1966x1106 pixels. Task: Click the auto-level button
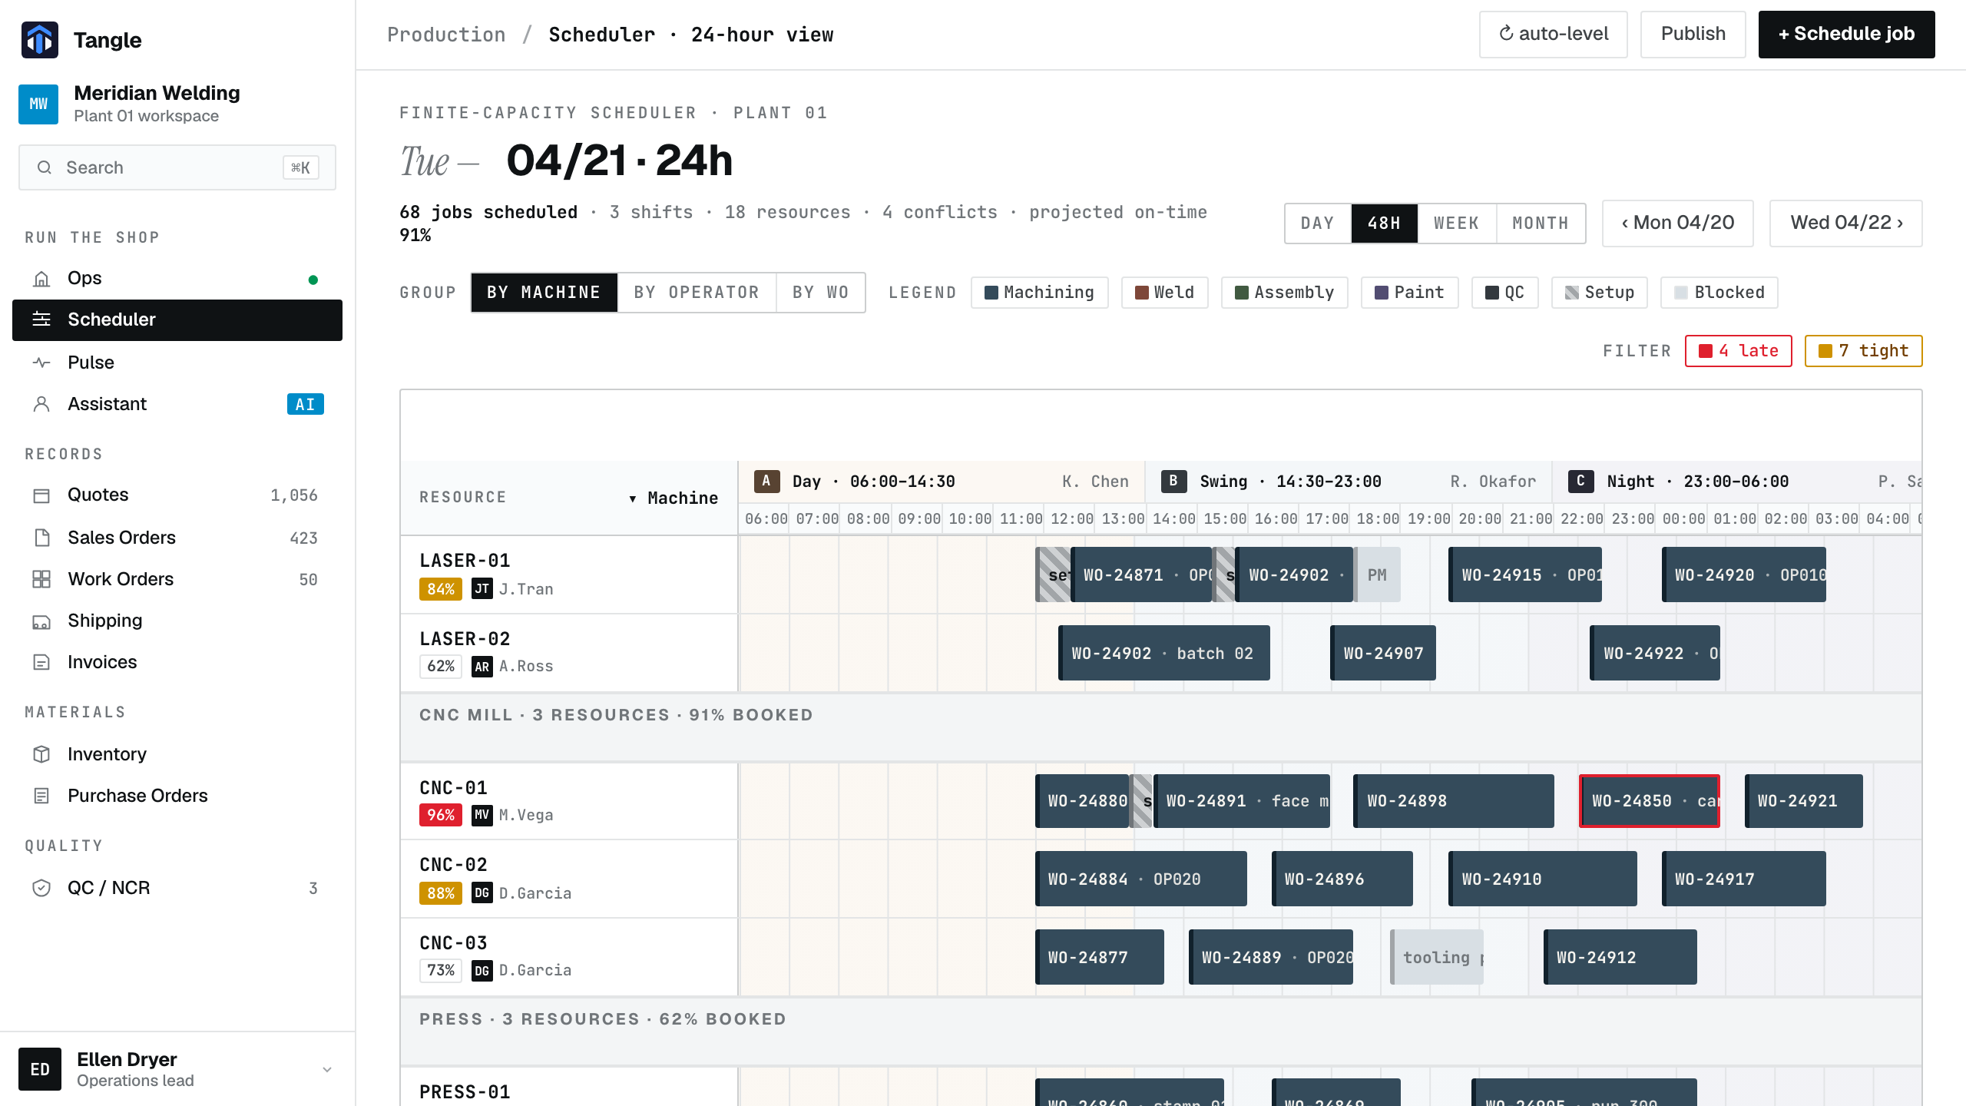click(1553, 35)
